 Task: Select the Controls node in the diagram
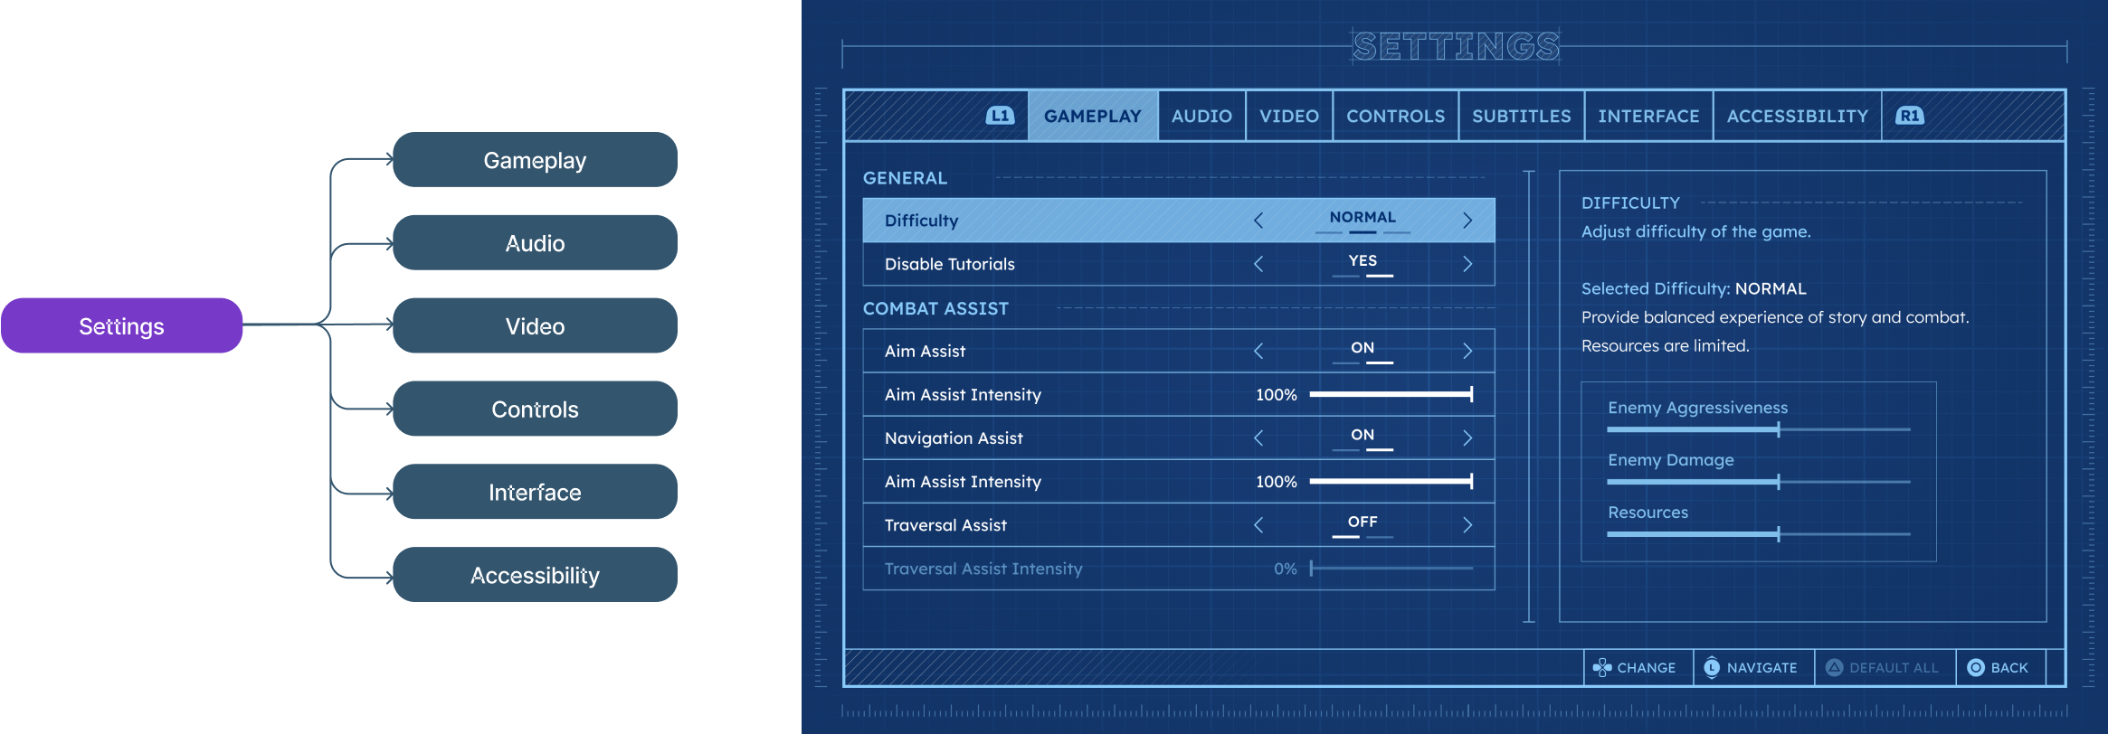coord(535,409)
